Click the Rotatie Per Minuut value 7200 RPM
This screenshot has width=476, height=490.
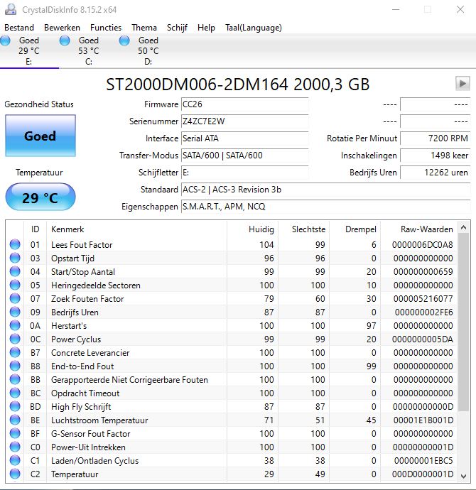(435, 138)
